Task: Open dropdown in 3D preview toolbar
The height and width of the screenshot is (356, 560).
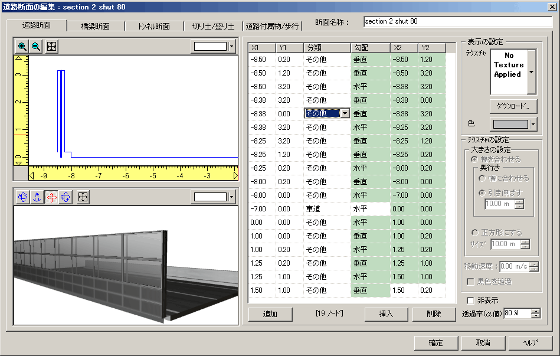Action: click(x=232, y=197)
